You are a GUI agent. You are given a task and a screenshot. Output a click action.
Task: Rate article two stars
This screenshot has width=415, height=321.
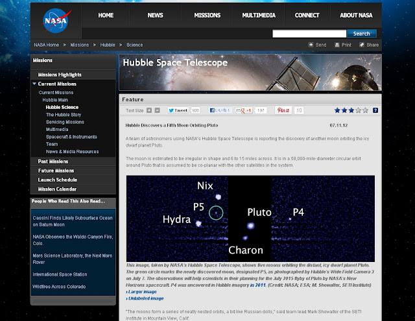click(344, 110)
